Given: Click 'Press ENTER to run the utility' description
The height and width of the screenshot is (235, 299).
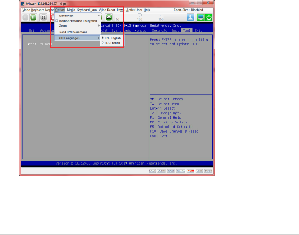Looking at the screenshot, I should (179, 40).
